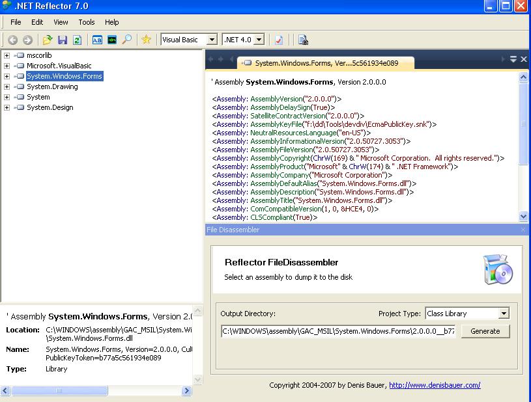Click the red checkmark document icon

click(279, 40)
